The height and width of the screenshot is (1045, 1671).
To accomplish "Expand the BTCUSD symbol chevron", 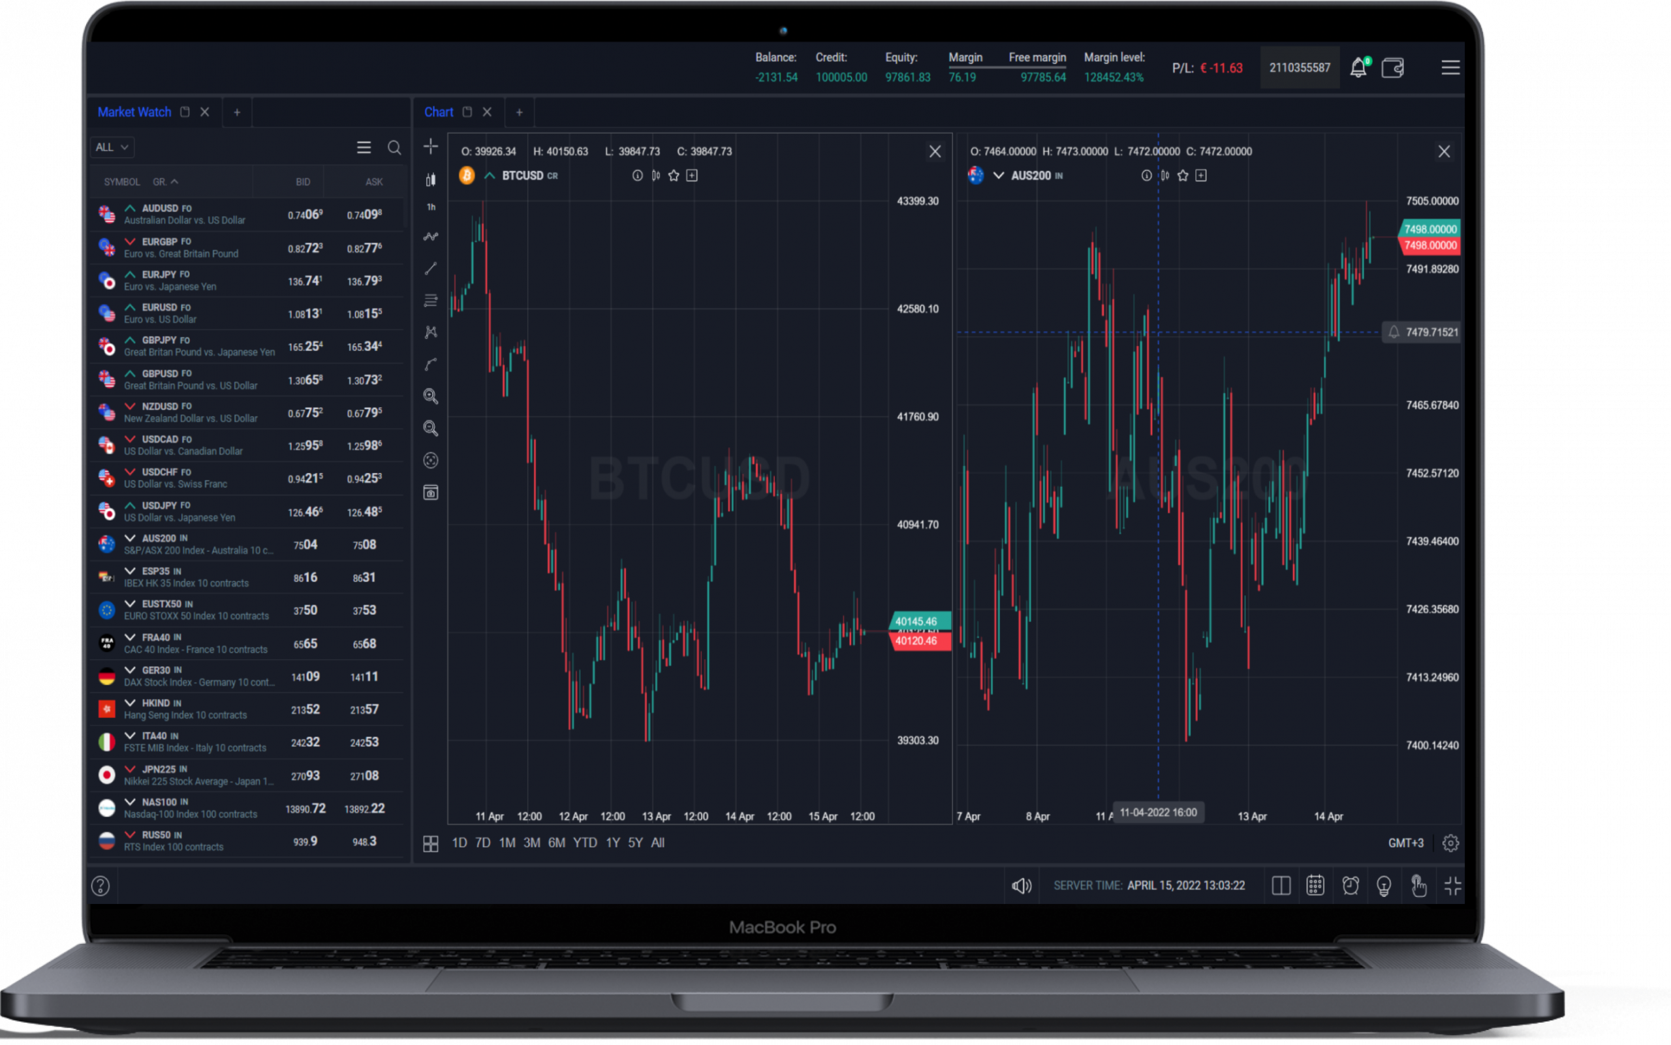I will pos(490,176).
